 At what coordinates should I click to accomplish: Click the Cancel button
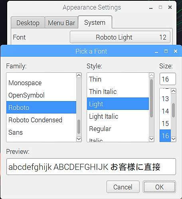click(x=123, y=187)
